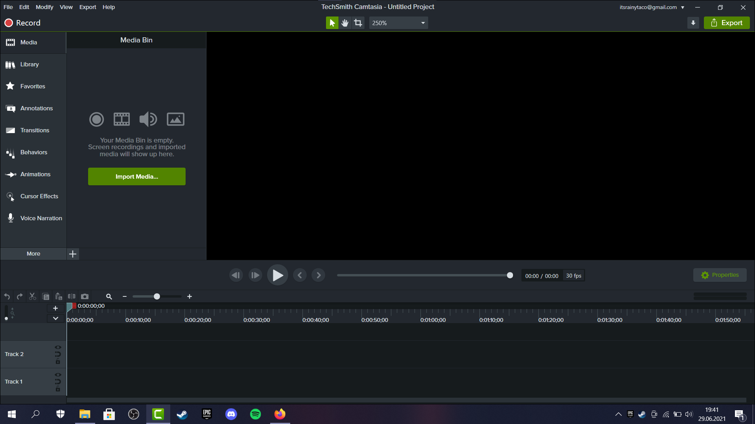Add custom tool with plus beside More
This screenshot has width=755, height=424.
pos(73,254)
